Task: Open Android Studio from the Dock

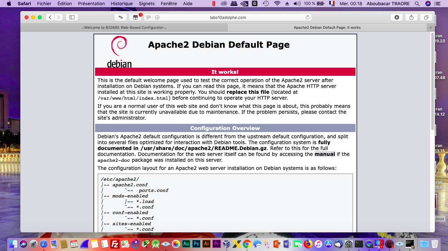Action: [155, 244]
